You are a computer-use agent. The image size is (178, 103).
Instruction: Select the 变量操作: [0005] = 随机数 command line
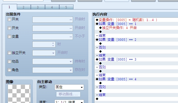tap(136, 20)
